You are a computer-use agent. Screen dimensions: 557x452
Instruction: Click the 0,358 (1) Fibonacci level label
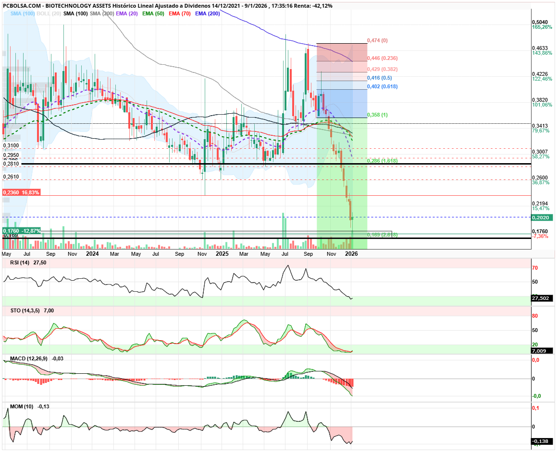377,115
